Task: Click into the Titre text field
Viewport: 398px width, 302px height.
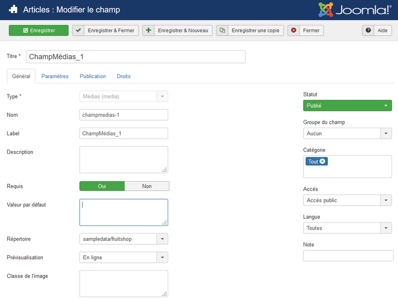Action: tap(135, 57)
